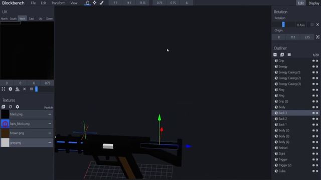
Task: Open the File menu
Action: pyautogui.click(x=33, y=3)
